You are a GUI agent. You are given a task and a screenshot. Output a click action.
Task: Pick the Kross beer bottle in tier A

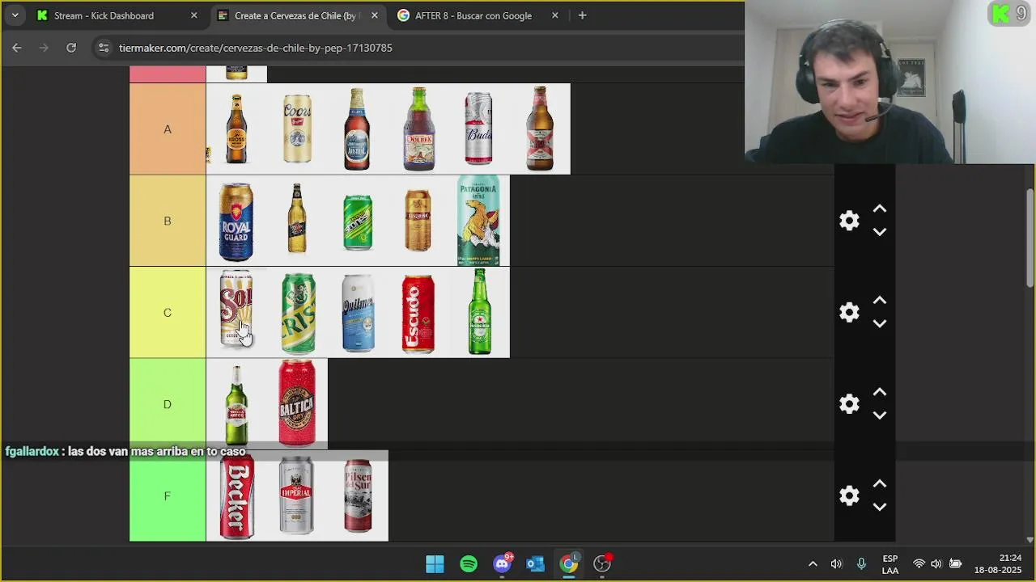coord(236,129)
